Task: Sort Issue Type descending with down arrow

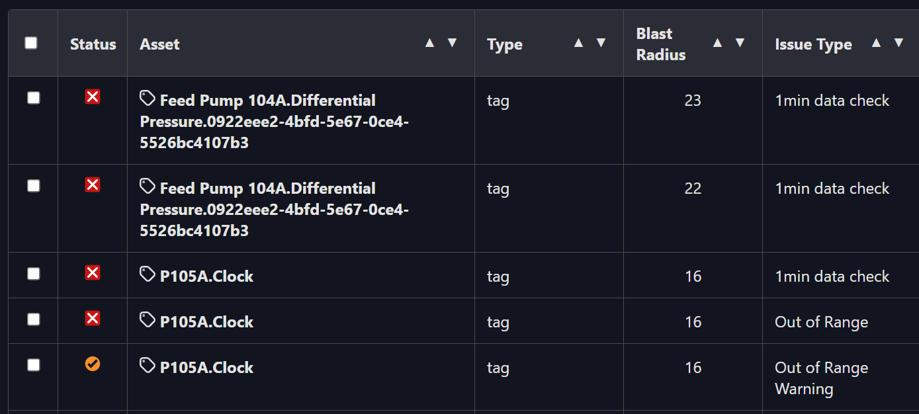Action: point(899,43)
